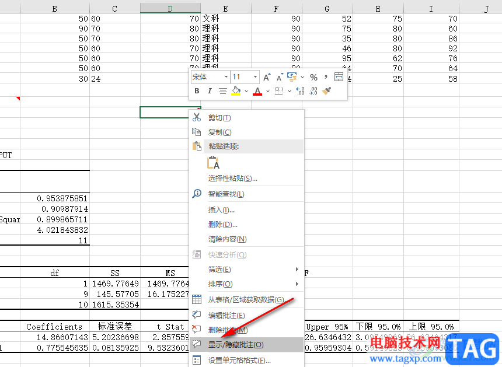Choose 剪切 from context menu
This screenshot has width=502, height=367.
pyautogui.click(x=246, y=118)
